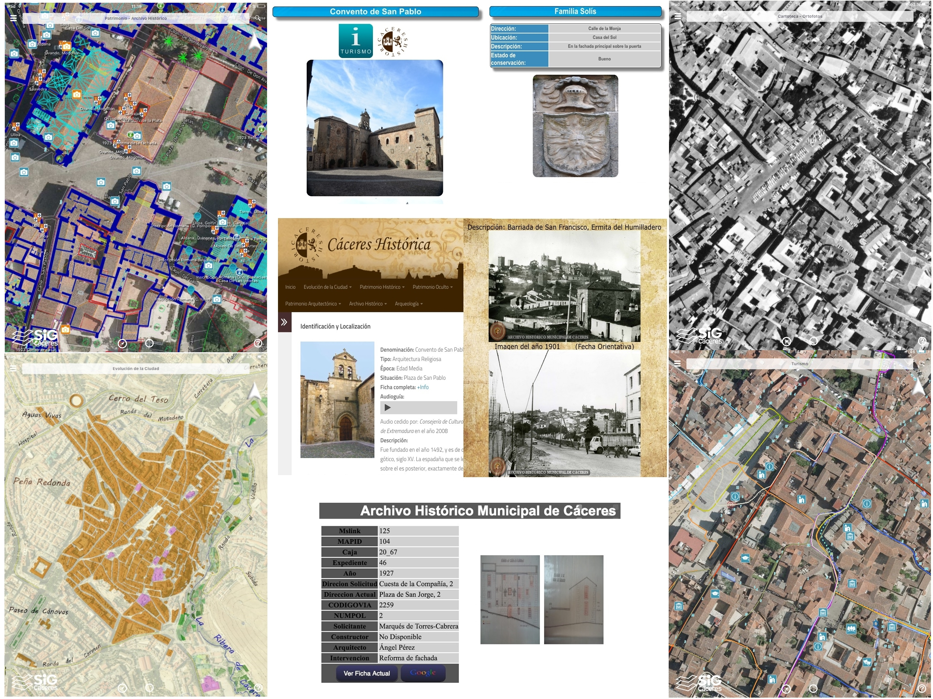Tap blue pin above 'Inscripción Romana (C. Iulius'
The height and width of the screenshot is (699, 933).
(191, 290)
